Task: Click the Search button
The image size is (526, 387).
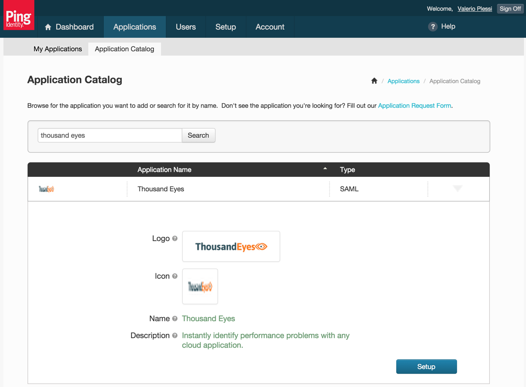Action: (x=198, y=135)
